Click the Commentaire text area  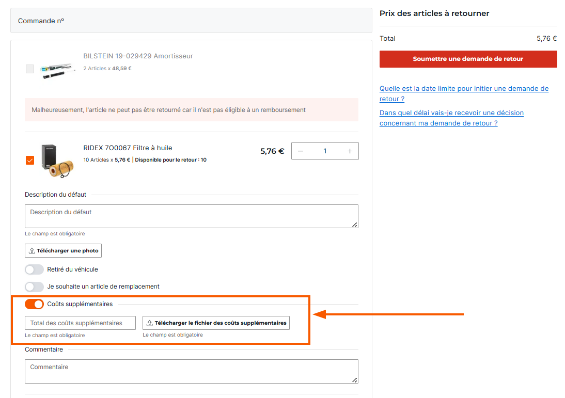click(191, 371)
